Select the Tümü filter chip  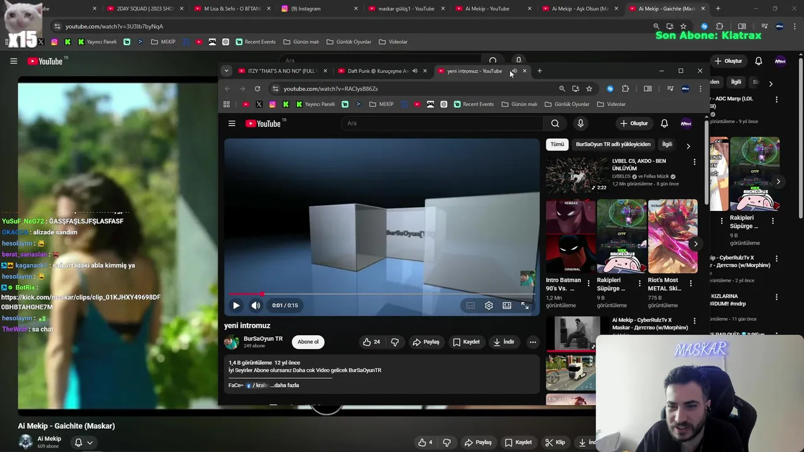[557, 144]
